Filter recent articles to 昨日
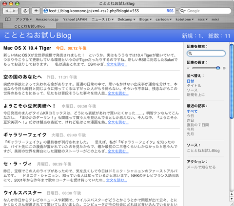The width and height of the screenshot is (234, 206). 190,120
